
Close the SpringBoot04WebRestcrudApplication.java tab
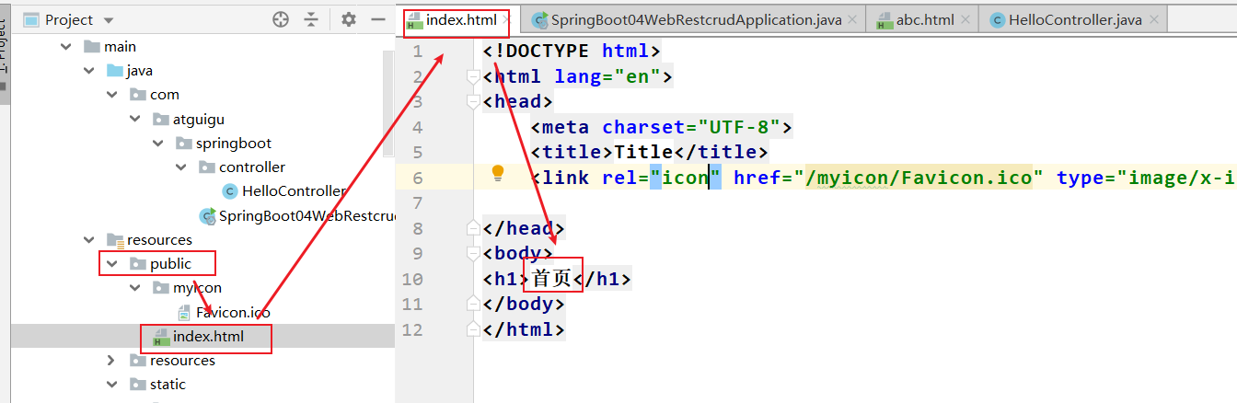click(852, 19)
